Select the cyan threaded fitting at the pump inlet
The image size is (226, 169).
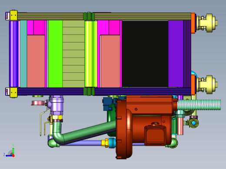112,143
